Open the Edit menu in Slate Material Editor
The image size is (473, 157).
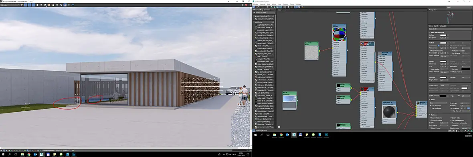tap(269, 4)
